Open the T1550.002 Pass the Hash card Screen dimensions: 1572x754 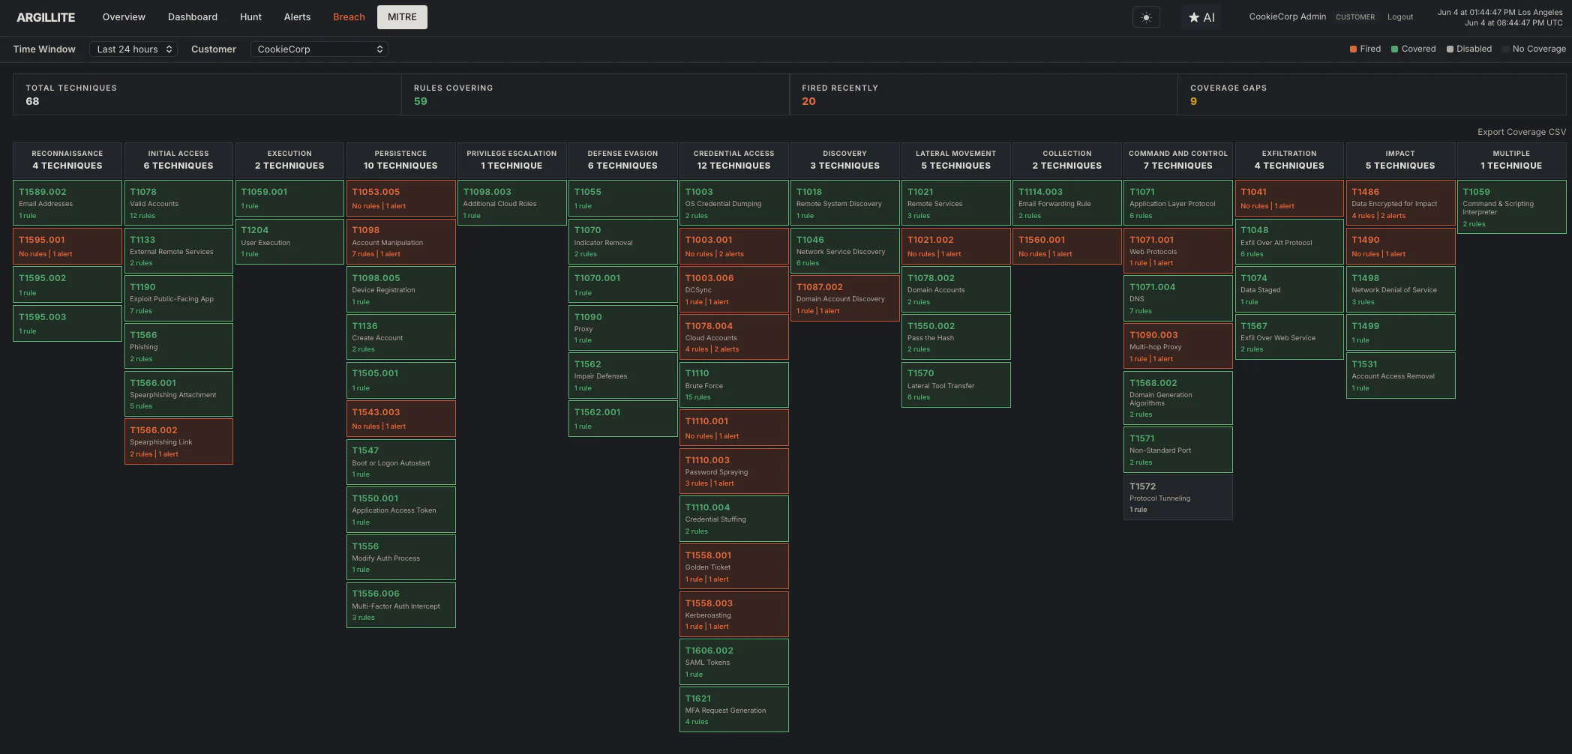(x=955, y=337)
